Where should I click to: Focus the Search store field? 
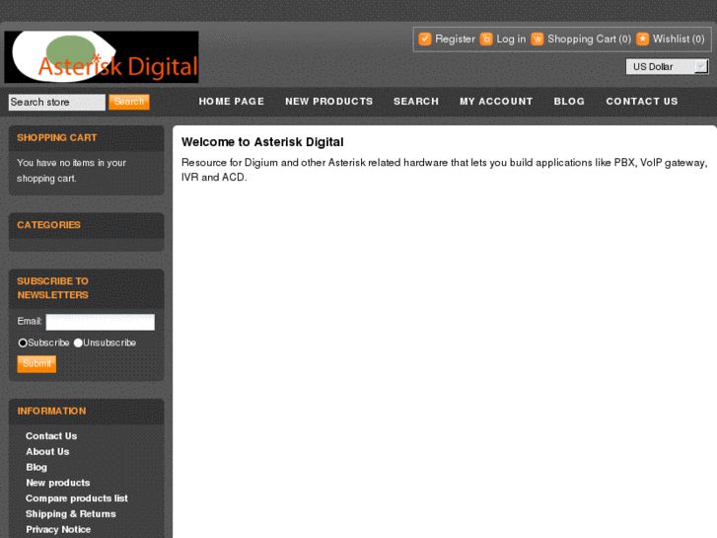[56, 102]
